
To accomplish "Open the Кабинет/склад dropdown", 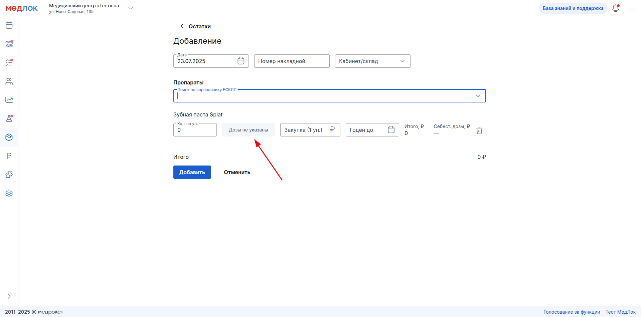I will tap(373, 61).
